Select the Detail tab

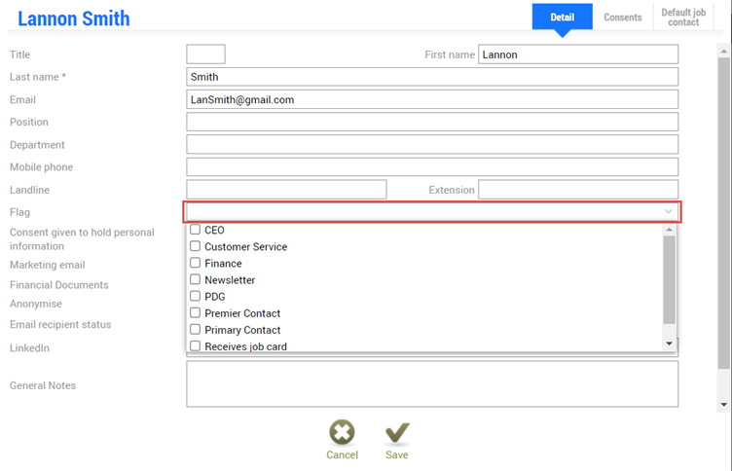pyautogui.click(x=562, y=18)
